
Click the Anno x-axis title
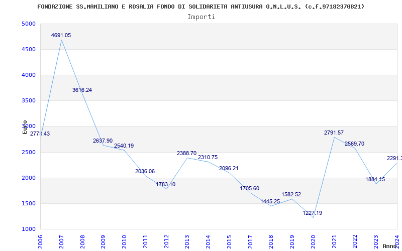tap(390, 246)
